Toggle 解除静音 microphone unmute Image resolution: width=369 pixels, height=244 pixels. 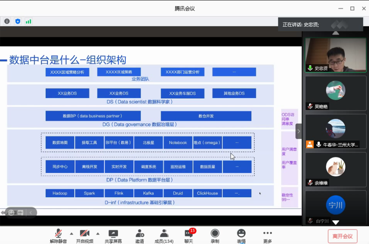tap(58, 236)
